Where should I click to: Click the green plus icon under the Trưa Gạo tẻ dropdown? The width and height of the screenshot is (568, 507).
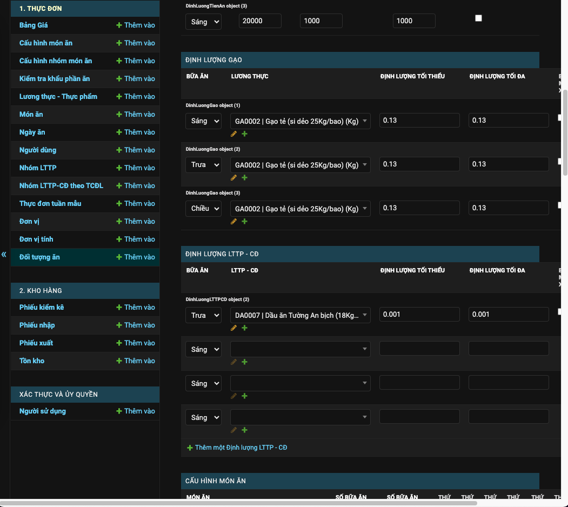(244, 177)
